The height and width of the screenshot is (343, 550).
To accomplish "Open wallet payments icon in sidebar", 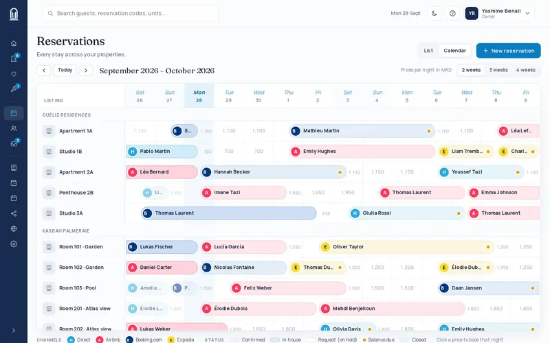I will 14,182.
